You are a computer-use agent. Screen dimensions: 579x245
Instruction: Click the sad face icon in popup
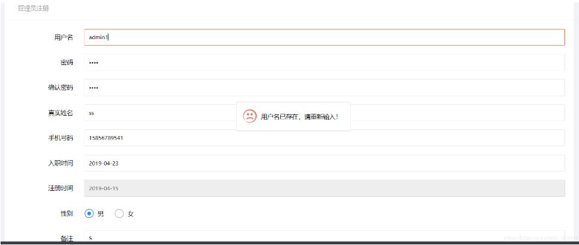[x=249, y=116]
